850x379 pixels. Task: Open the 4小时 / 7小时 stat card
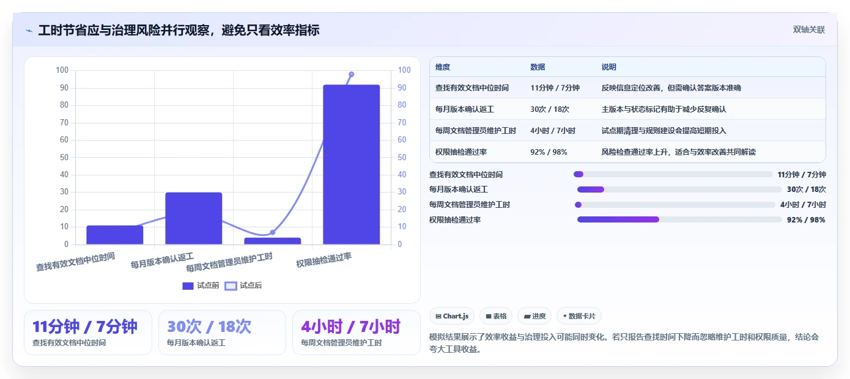click(357, 333)
